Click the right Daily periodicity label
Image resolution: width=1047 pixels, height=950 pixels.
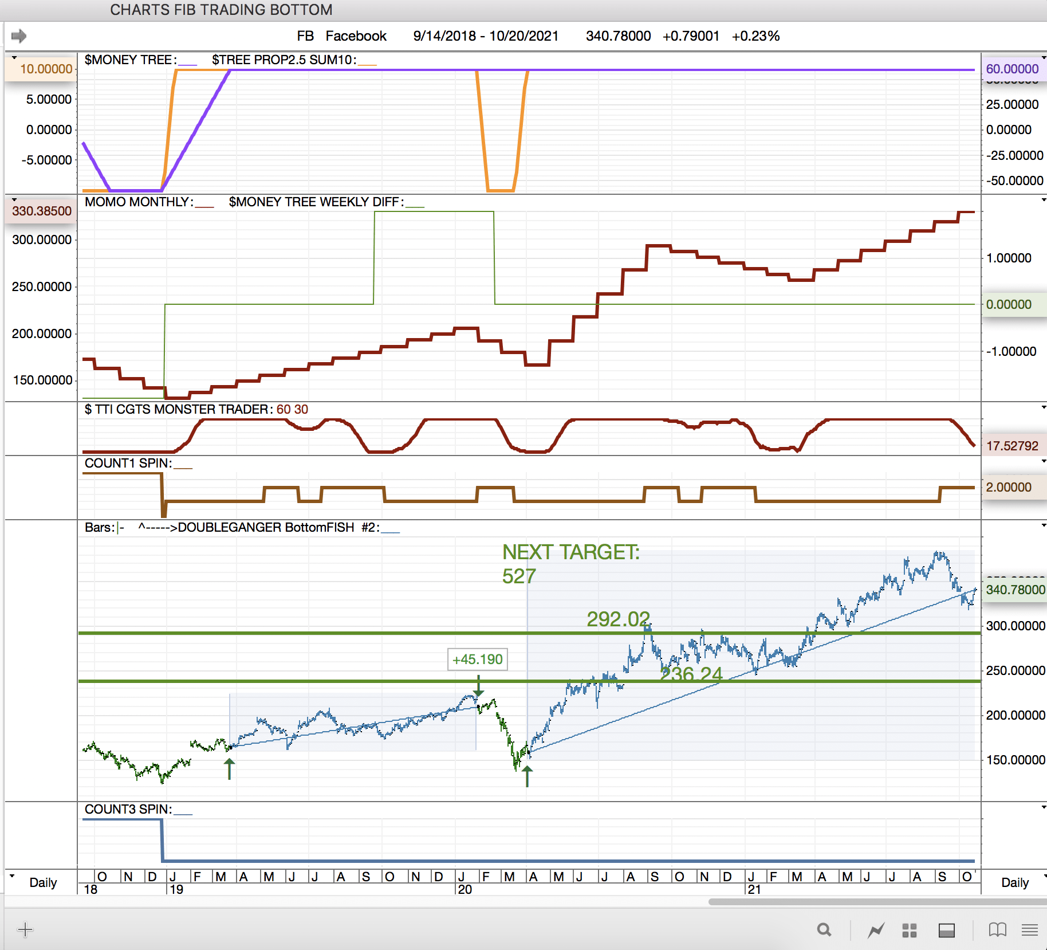tap(1015, 882)
